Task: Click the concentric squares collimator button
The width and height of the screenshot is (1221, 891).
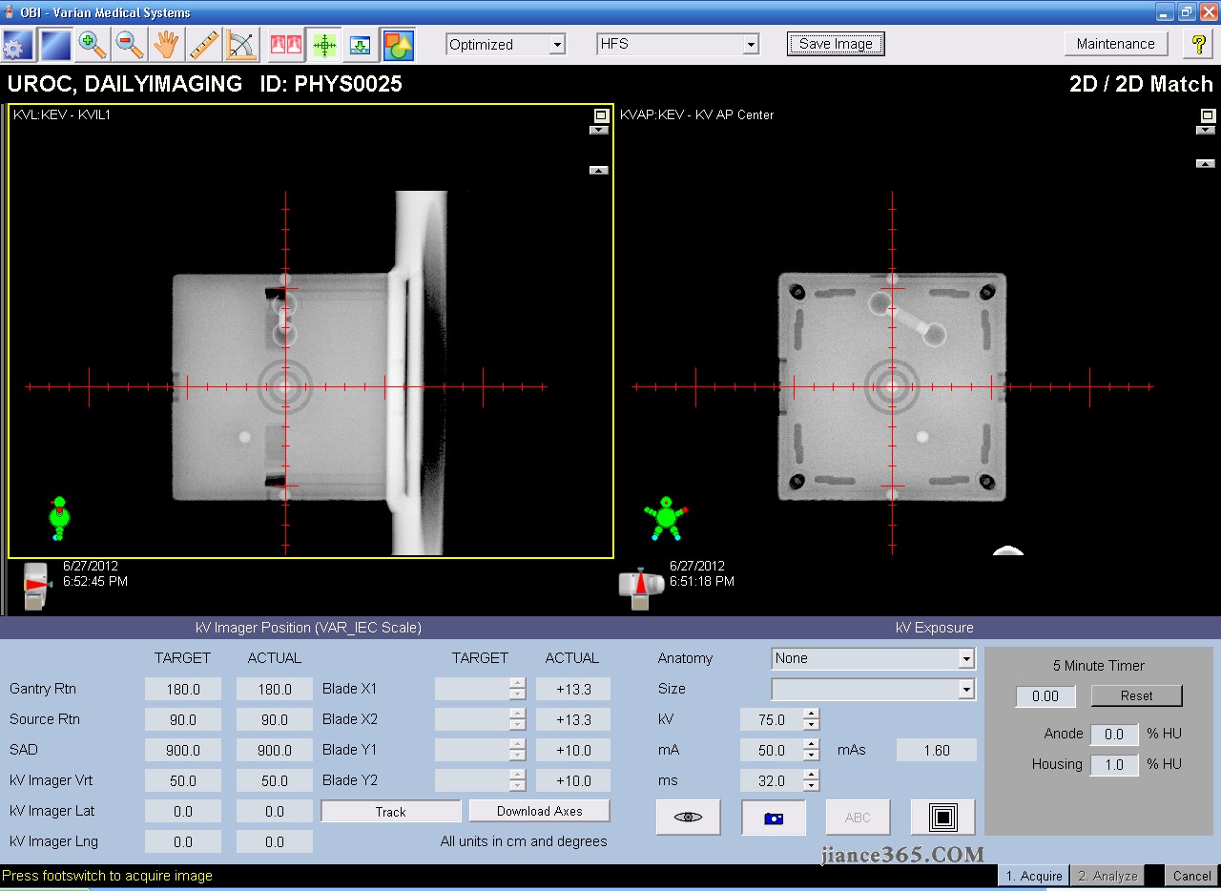Action: [943, 818]
